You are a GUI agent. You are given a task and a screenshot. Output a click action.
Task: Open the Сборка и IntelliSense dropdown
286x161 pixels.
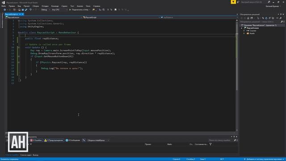click(x=98, y=140)
